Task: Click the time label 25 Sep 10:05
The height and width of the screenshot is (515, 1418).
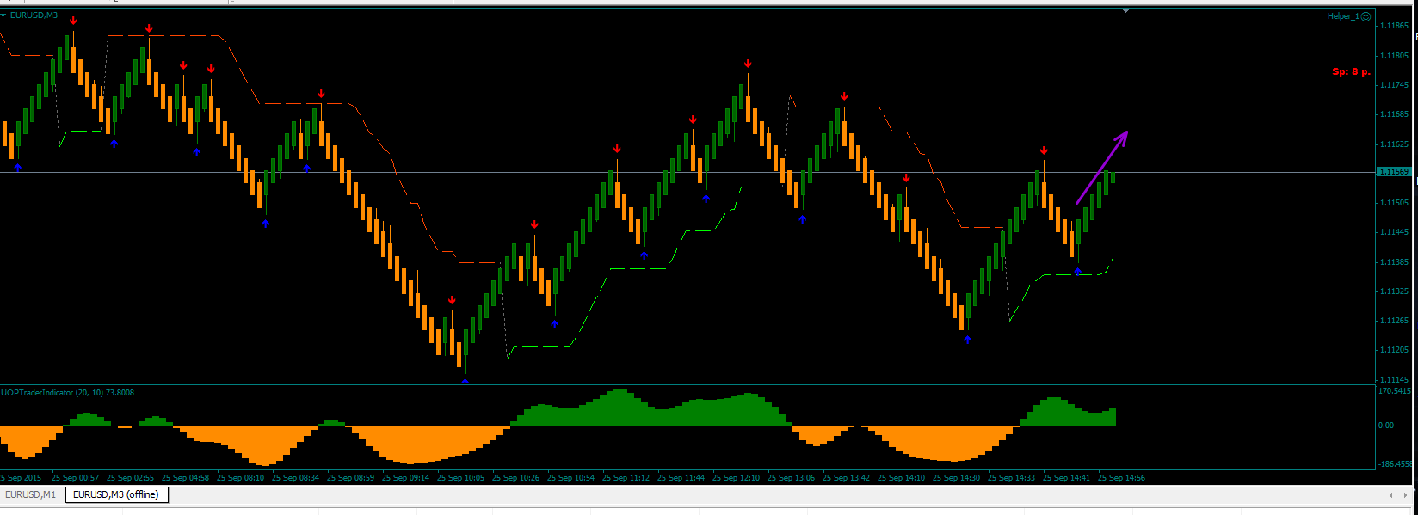Action: pos(460,478)
